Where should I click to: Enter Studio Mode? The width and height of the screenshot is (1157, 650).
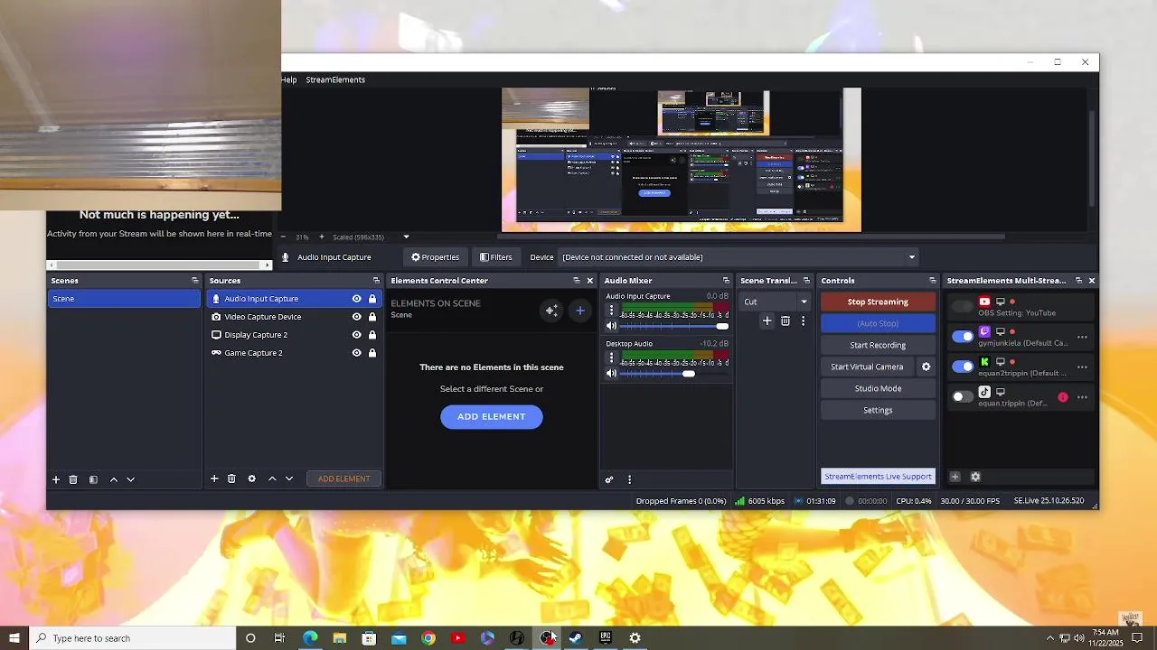(878, 388)
